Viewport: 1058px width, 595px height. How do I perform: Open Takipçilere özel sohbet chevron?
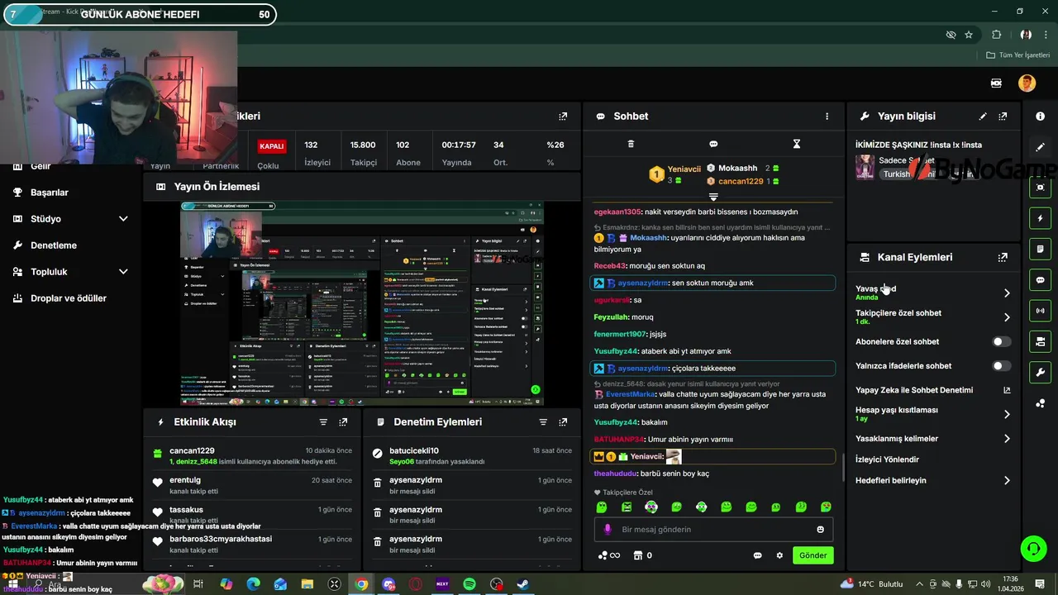[1007, 317]
